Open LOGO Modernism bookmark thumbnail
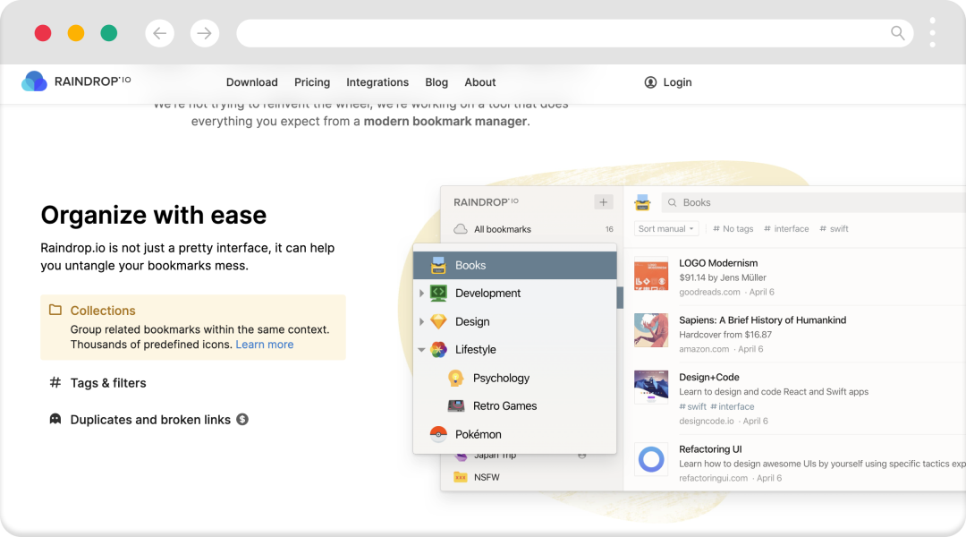The height and width of the screenshot is (537, 966). point(651,273)
